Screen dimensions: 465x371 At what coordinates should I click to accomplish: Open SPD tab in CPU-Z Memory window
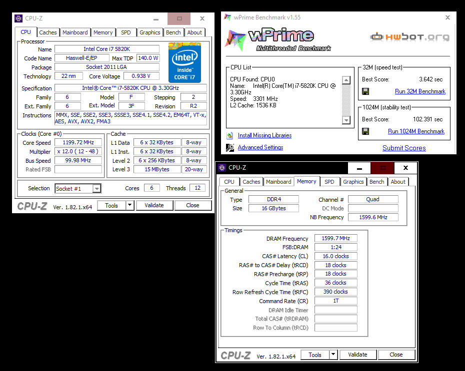click(329, 182)
